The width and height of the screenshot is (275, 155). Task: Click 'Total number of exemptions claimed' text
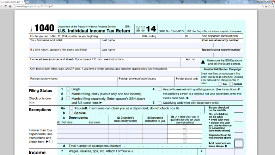[x=94, y=146]
